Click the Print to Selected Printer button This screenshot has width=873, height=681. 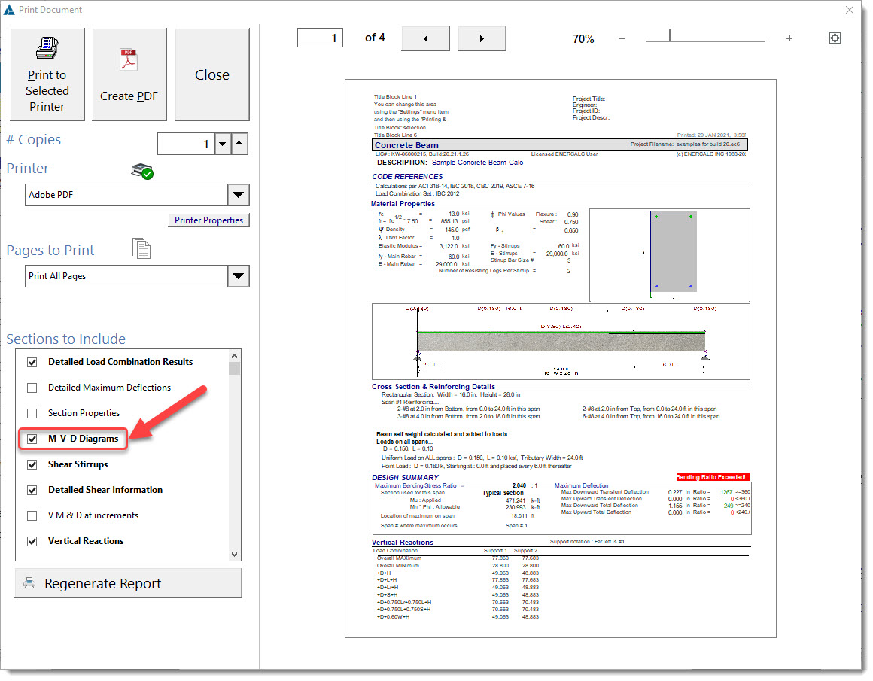(47, 74)
